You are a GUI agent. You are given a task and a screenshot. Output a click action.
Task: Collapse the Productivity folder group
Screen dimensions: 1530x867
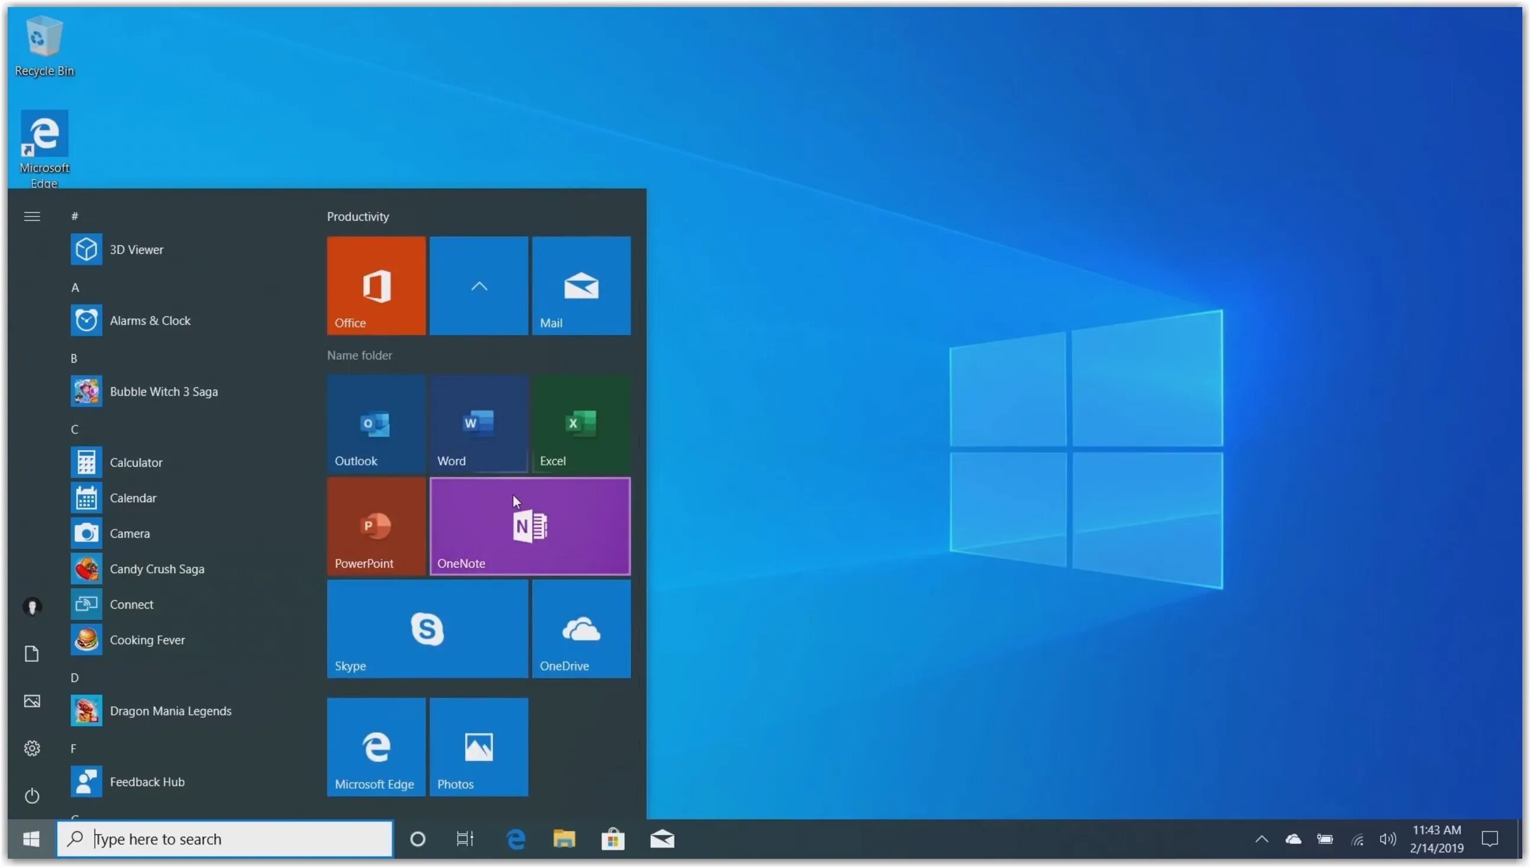coord(478,286)
